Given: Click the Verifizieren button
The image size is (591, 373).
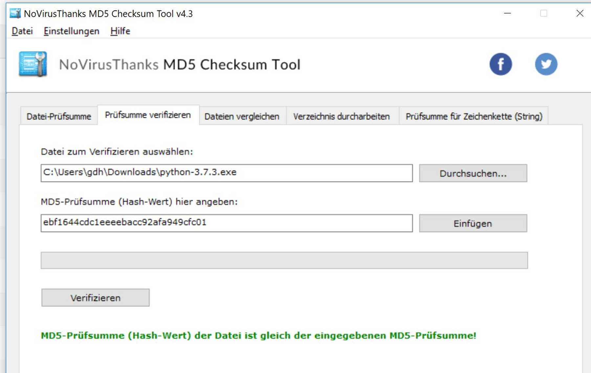Looking at the screenshot, I should tap(95, 298).
